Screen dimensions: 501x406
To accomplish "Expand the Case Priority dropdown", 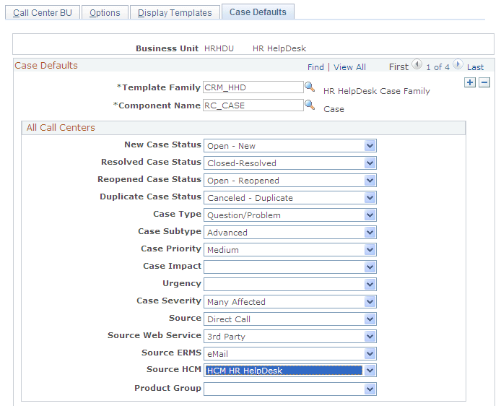I will [x=290, y=250].
